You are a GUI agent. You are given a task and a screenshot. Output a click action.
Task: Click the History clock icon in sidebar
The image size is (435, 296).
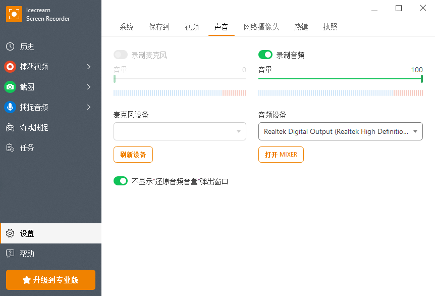[x=10, y=46]
